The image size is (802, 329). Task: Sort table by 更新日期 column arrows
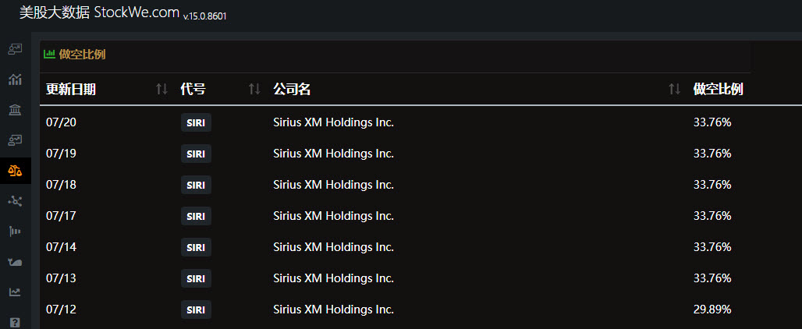[161, 90]
